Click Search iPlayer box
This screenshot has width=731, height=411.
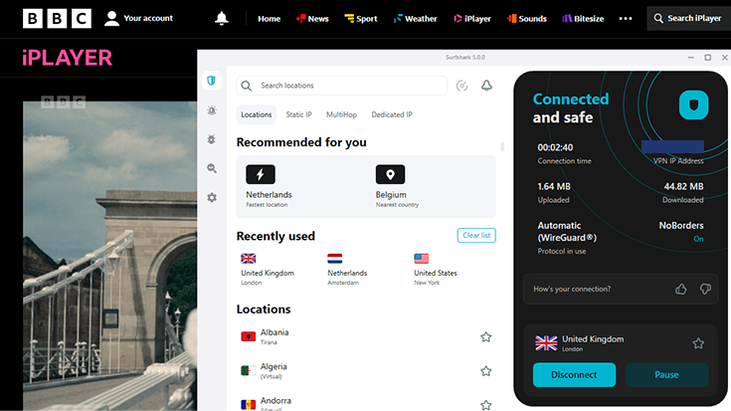tap(688, 19)
